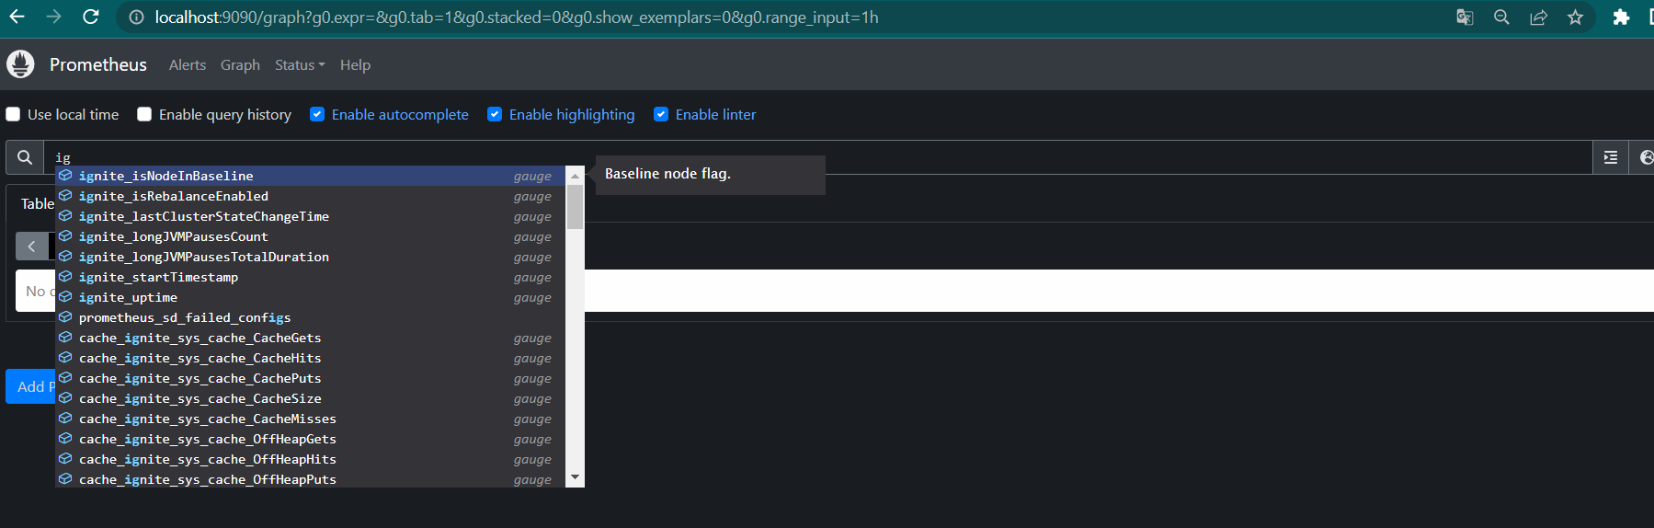
Task: Turn off Enable linter checkbox
Action: [x=661, y=114]
